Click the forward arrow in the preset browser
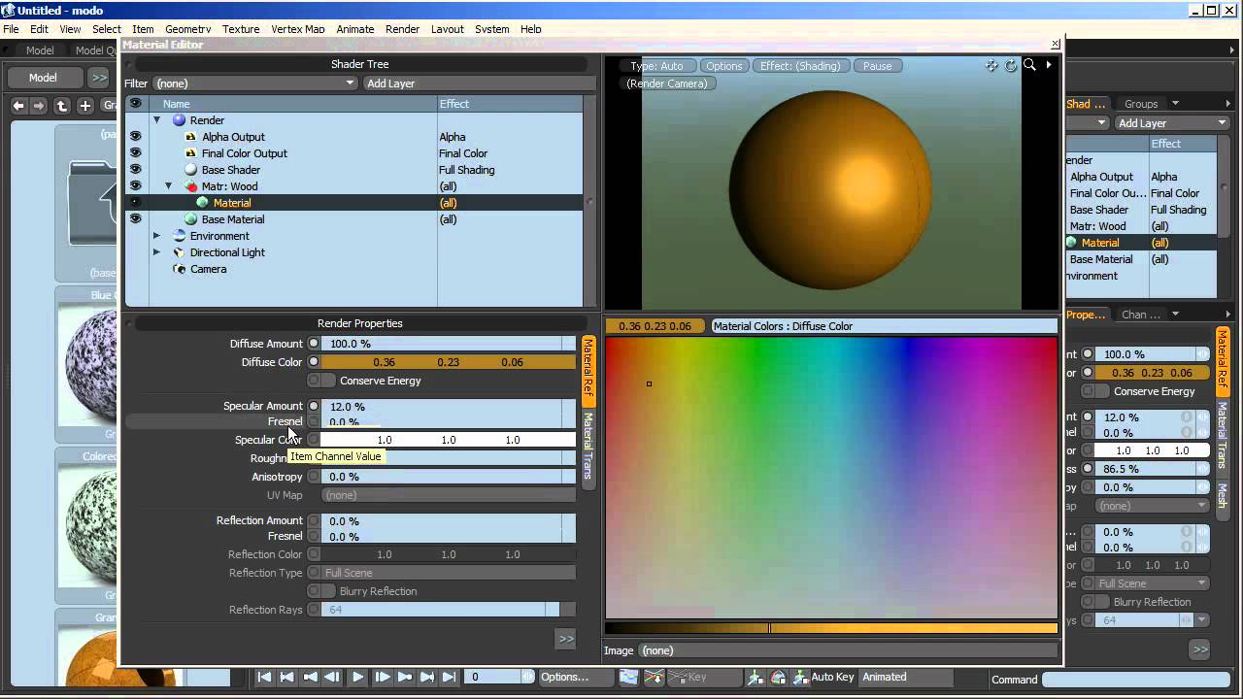Screen dimensions: 1243x699 point(39,106)
